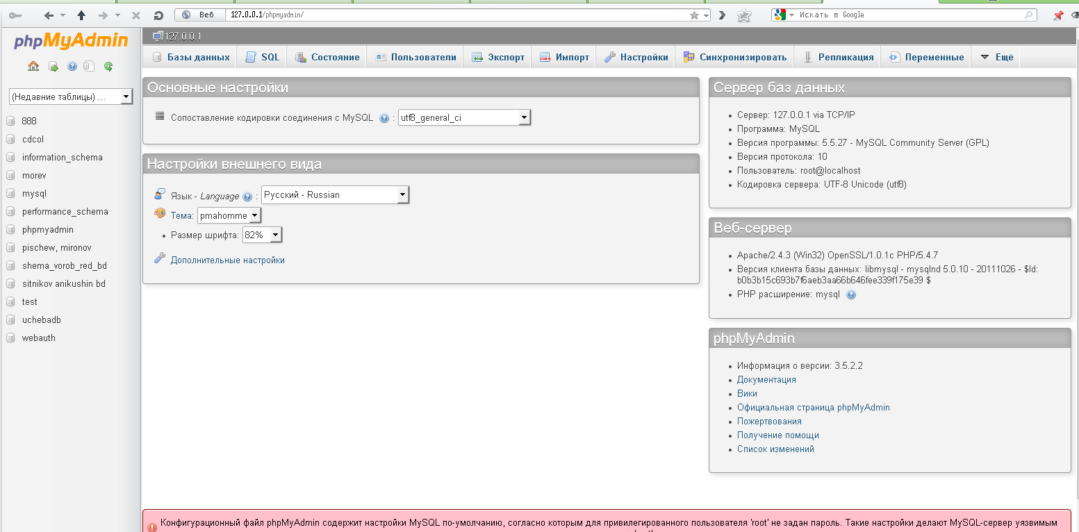
Task: Open the Состояние tab
Action: click(x=327, y=57)
